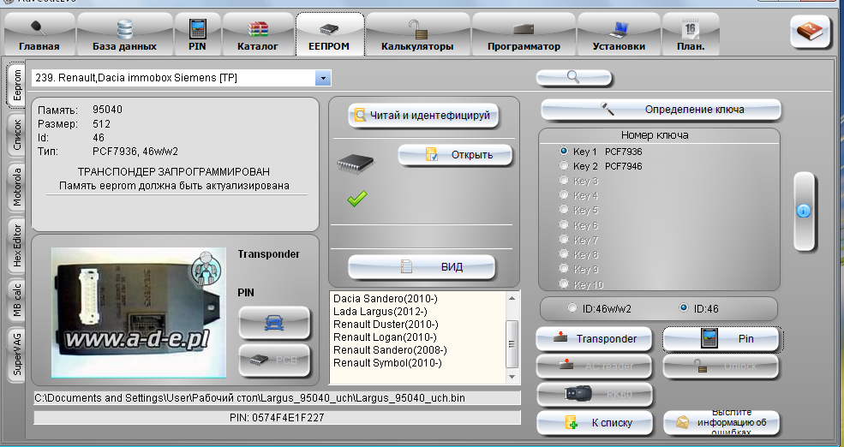Click the К списку button
844x447 pixels.
click(595, 423)
